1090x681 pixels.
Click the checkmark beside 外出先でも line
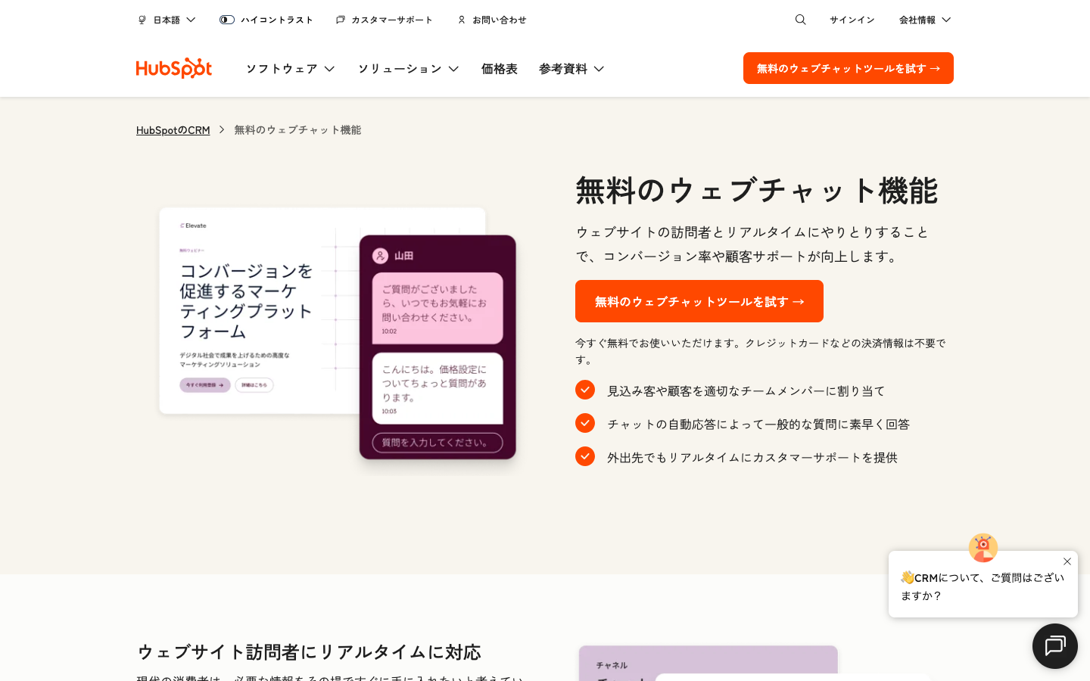point(585,456)
